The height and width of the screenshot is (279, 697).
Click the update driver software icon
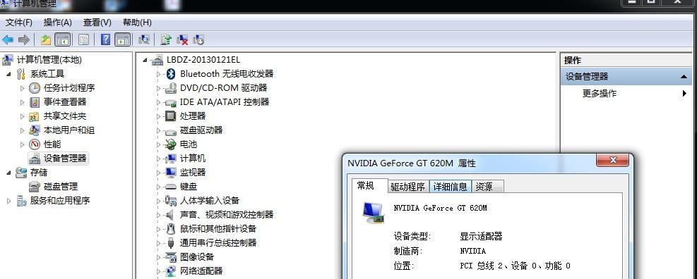click(x=166, y=40)
